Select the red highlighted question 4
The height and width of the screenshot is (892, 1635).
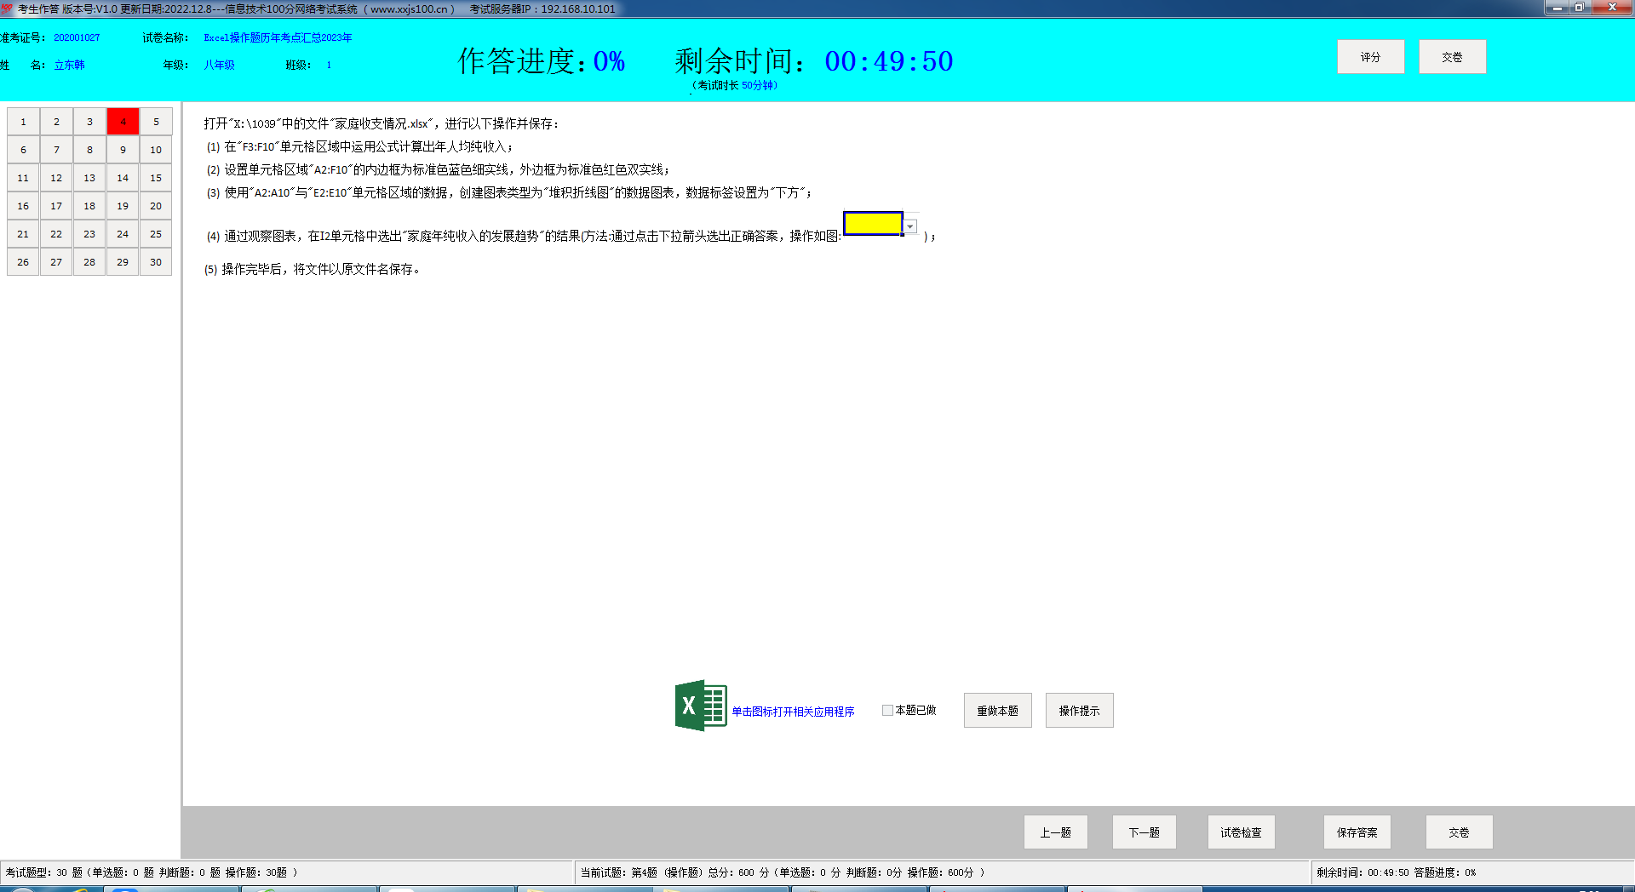(123, 122)
